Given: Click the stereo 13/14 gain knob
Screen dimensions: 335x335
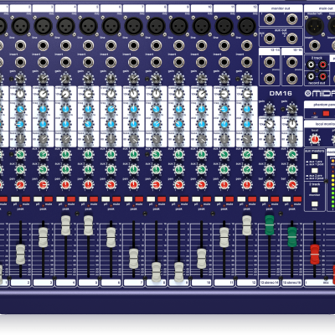Looking at the screenshot, I should pos(270,109).
